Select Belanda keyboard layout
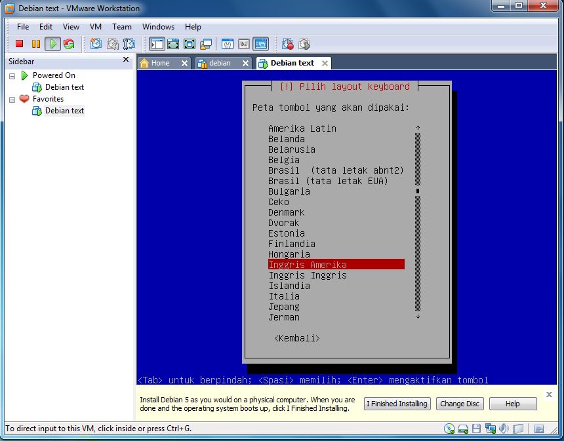564x441 pixels. pyautogui.click(x=287, y=139)
